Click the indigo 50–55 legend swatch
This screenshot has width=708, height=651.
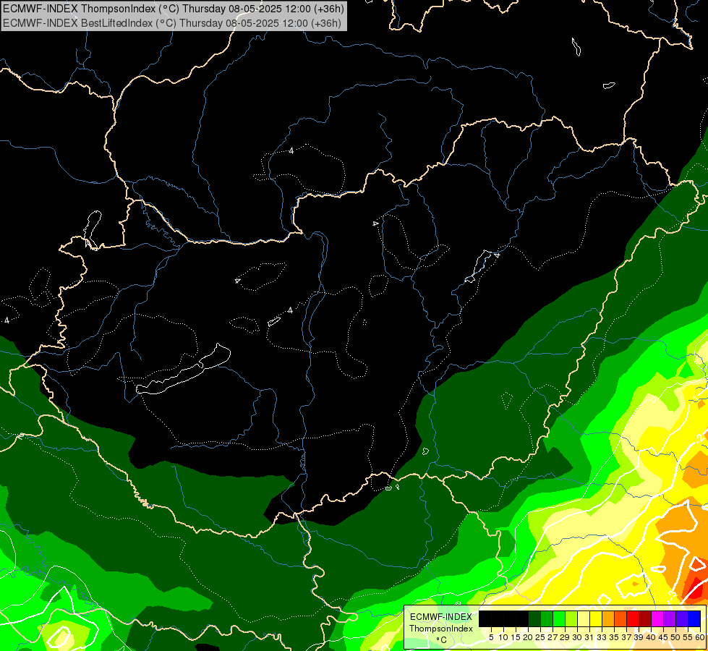click(x=682, y=618)
